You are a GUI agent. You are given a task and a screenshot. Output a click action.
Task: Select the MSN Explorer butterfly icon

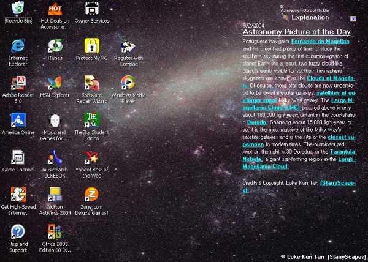pyautogui.click(x=55, y=83)
